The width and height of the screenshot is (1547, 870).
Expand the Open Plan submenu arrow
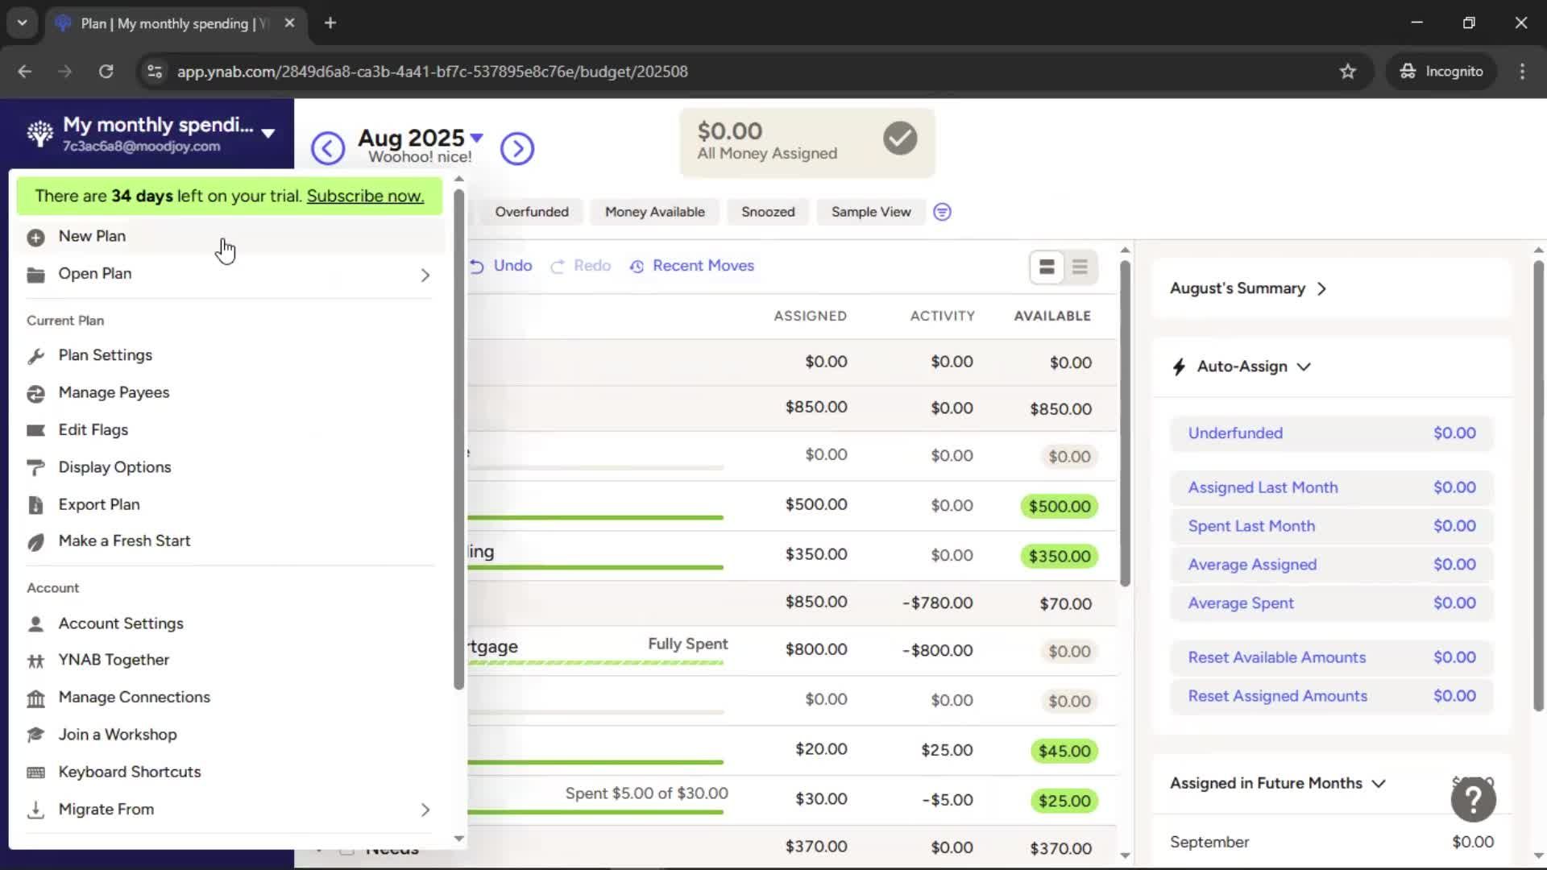tap(425, 275)
